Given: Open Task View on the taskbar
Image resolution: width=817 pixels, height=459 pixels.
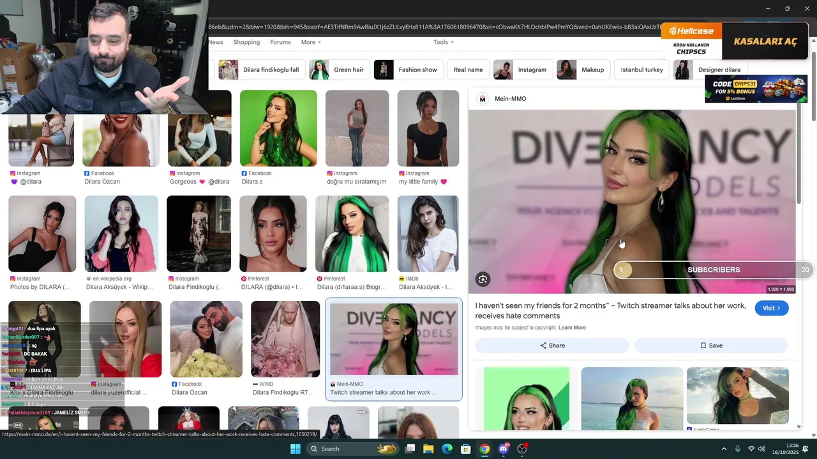Looking at the screenshot, I should point(410,449).
